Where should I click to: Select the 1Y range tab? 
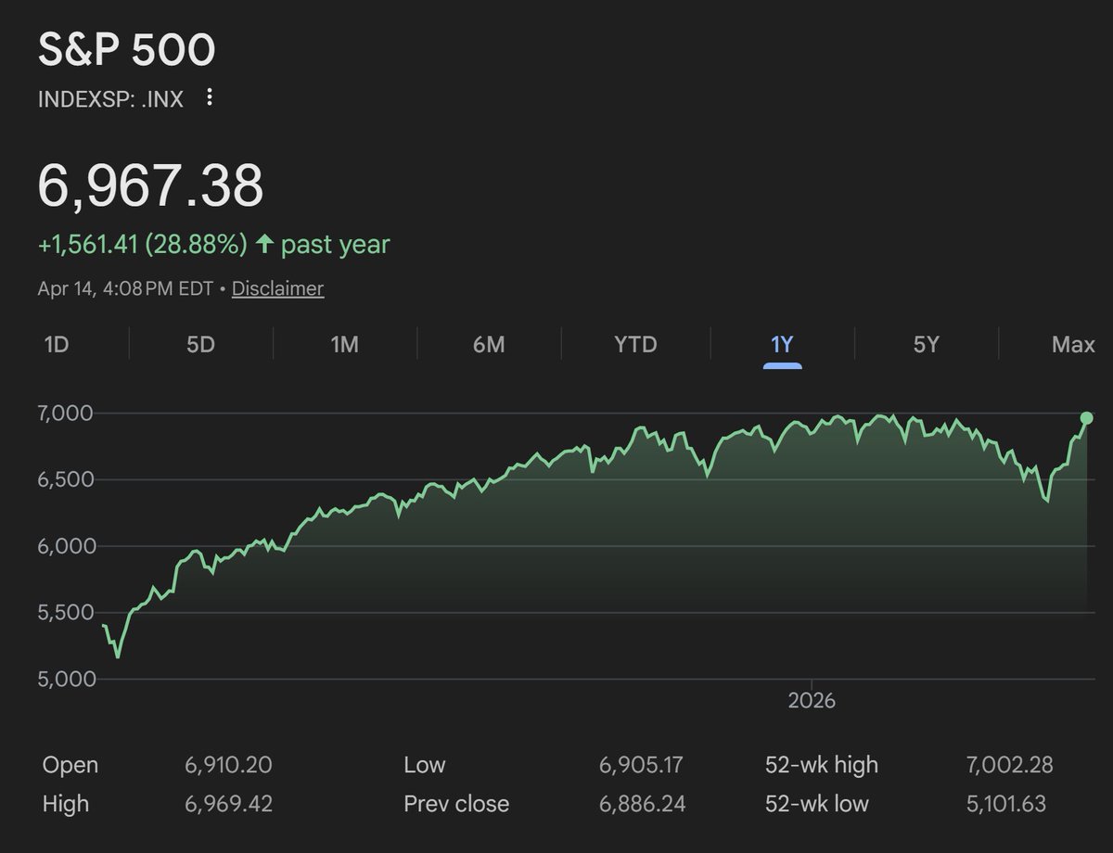coord(782,345)
